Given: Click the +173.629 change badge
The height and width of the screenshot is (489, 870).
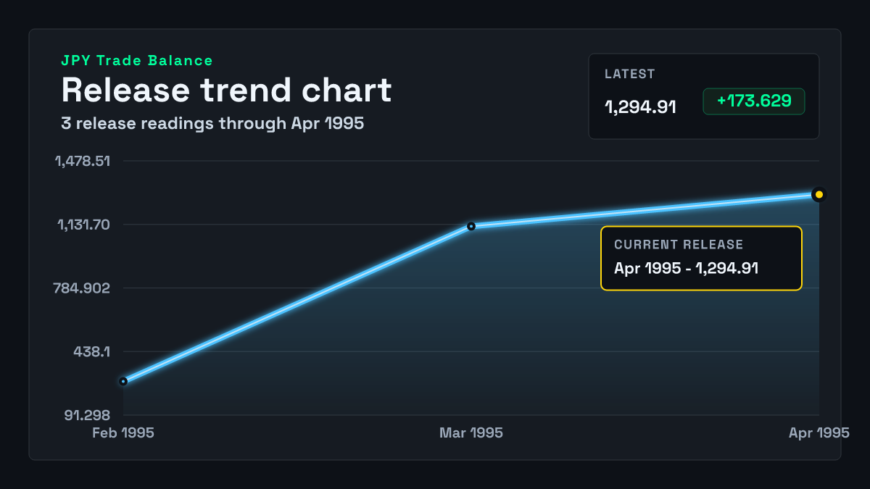Looking at the screenshot, I should coord(754,101).
